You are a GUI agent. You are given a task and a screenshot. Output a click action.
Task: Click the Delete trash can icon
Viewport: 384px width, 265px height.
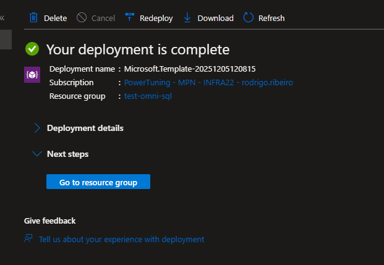(x=34, y=18)
